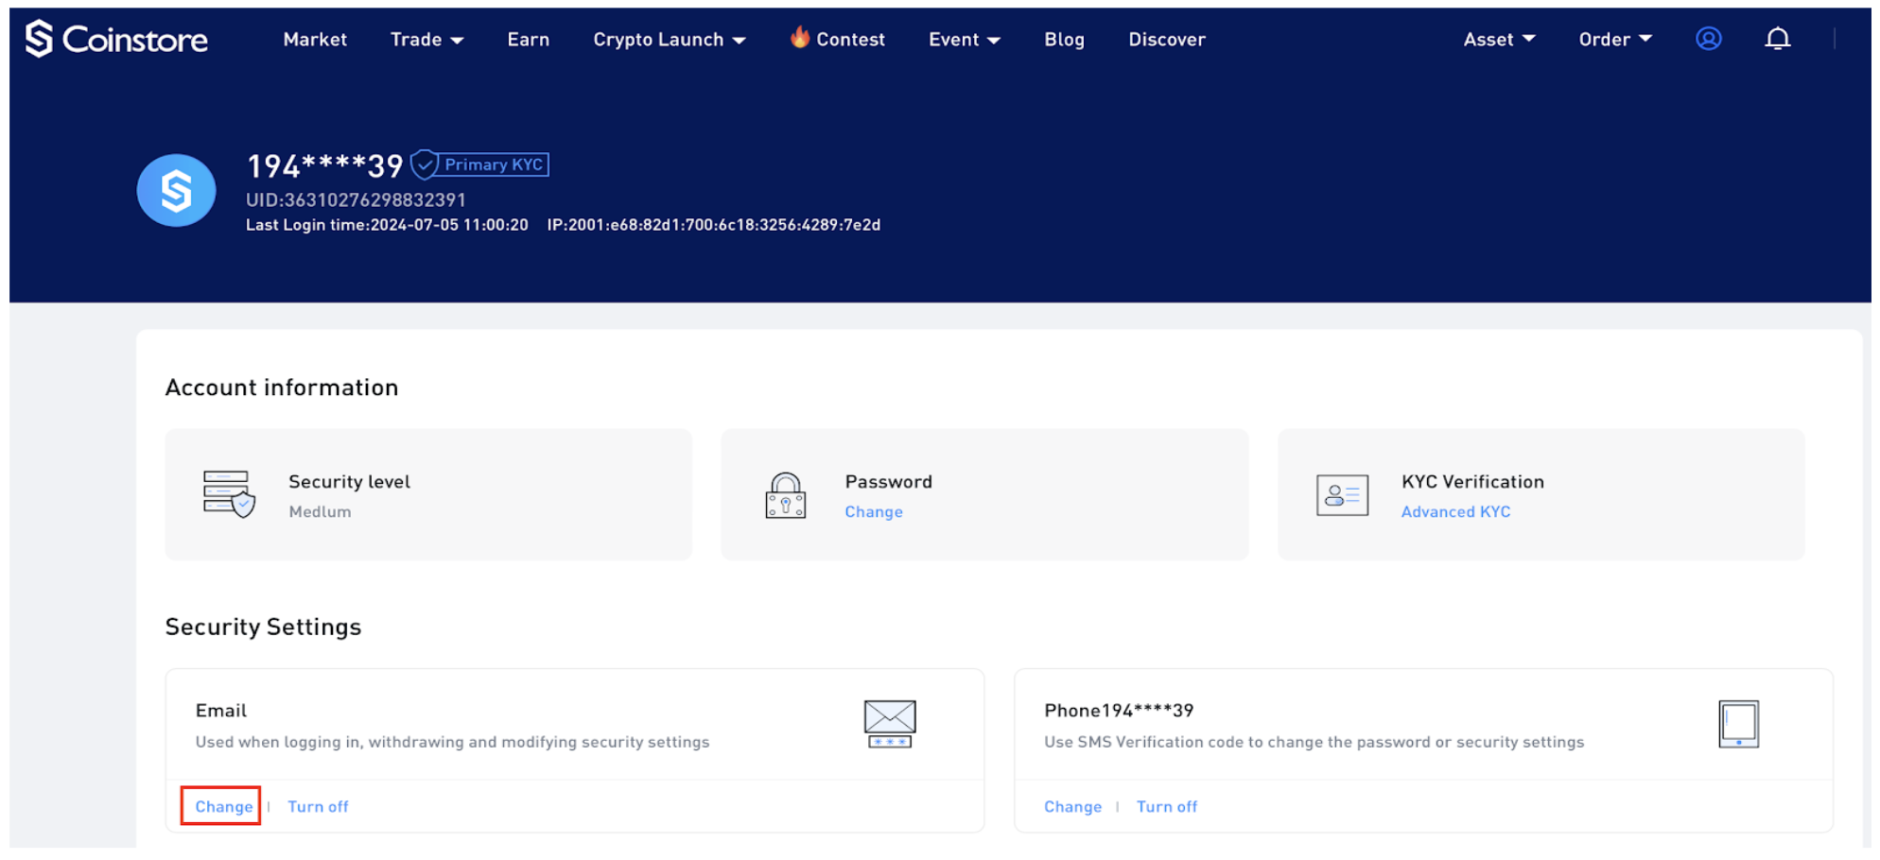
Task: Click the security level shield icon
Action: [227, 494]
